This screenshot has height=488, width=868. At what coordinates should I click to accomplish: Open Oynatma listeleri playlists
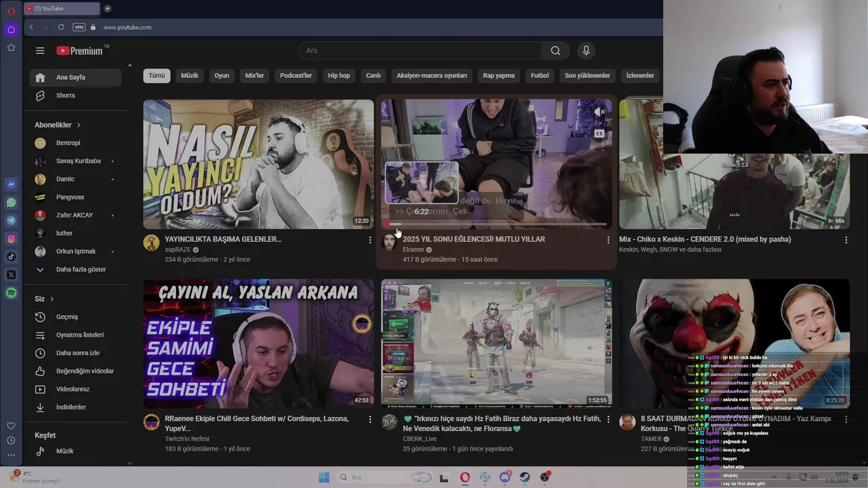[x=75, y=335]
